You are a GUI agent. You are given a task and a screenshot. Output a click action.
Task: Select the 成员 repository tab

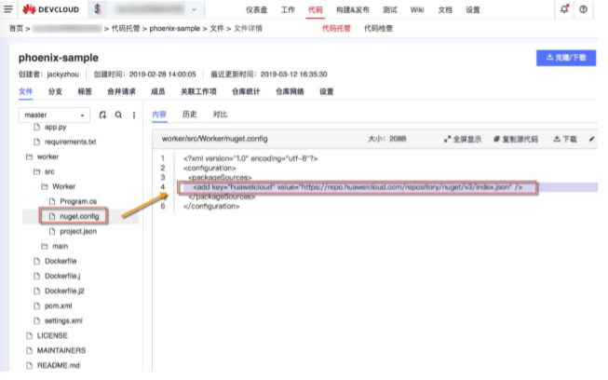point(157,91)
